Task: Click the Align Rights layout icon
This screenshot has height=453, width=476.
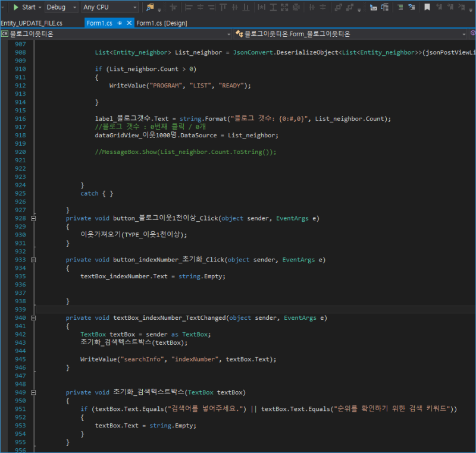Action: [x=212, y=7]
